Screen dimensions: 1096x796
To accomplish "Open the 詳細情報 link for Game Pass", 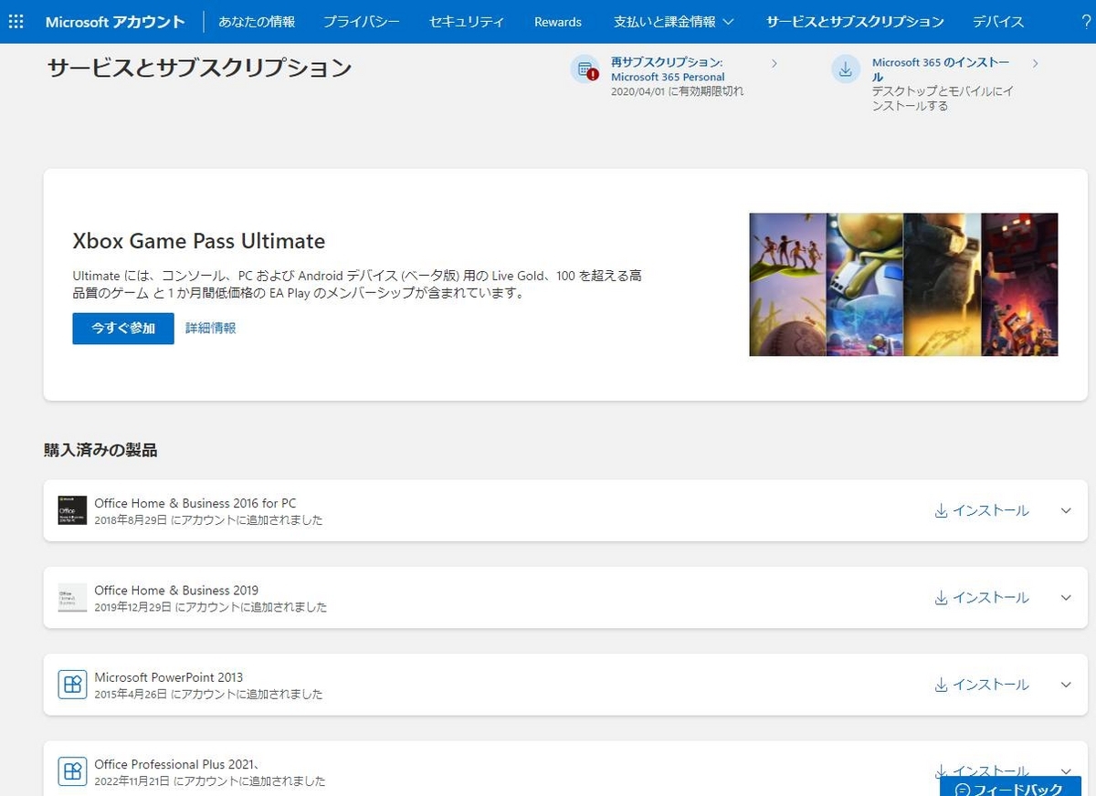I will click(211, 328).
